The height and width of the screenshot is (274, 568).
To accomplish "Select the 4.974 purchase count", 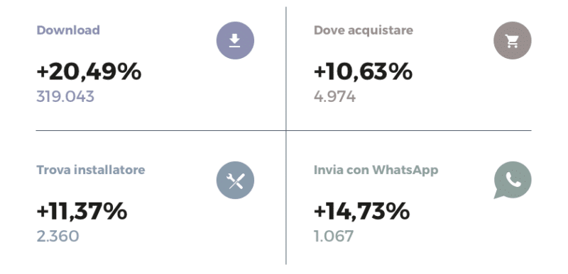I will (x=334, y=97).
